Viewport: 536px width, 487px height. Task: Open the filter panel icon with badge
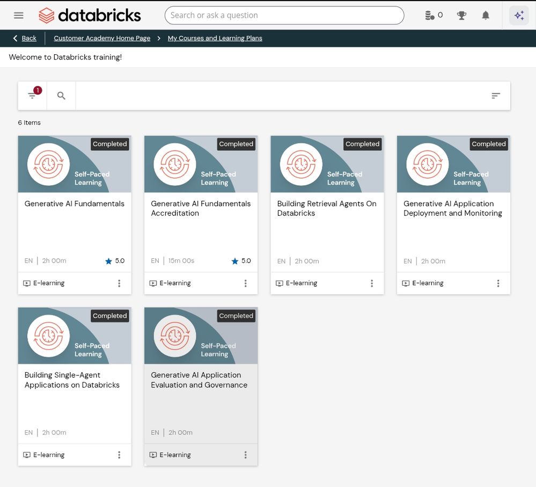[33, 96]
